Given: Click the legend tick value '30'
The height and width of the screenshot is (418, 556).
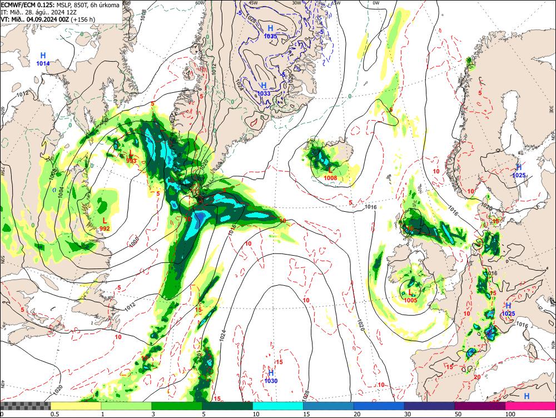Looking at the screenshot, I should 408,414.
